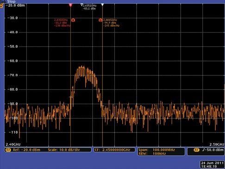225x169 pixels.
Task: Select the white marker triangle above cursor b
Action: click(102, 5)
